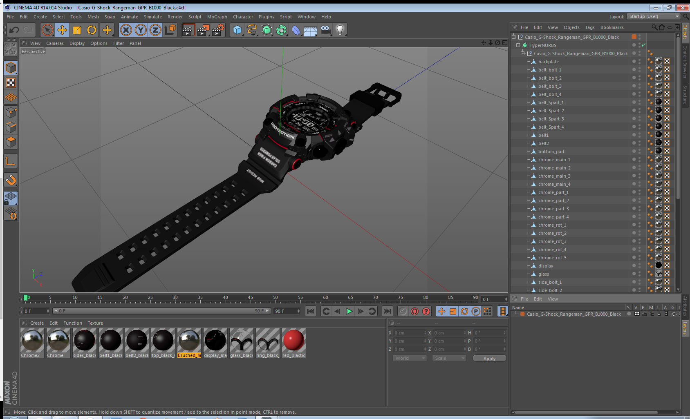Open Object Manager Tags menu

coord(590,27)
